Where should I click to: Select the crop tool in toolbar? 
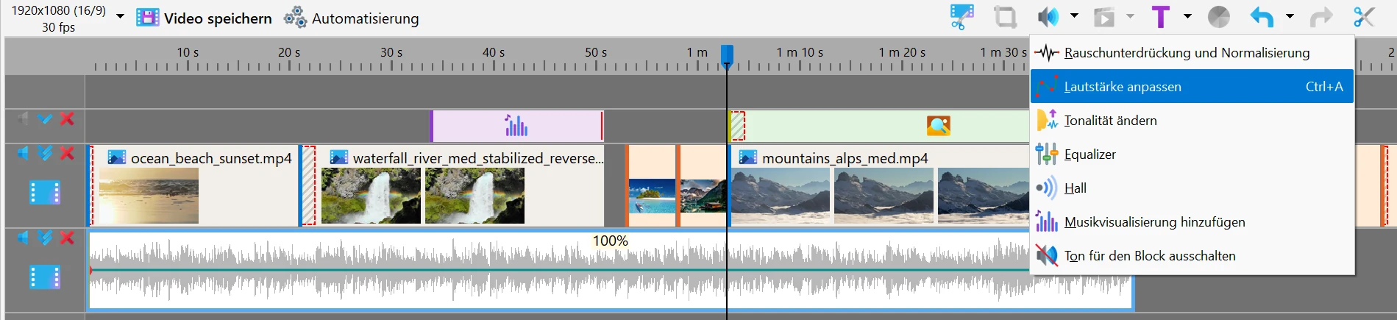pyautogui.click(x=1005, y=17)
